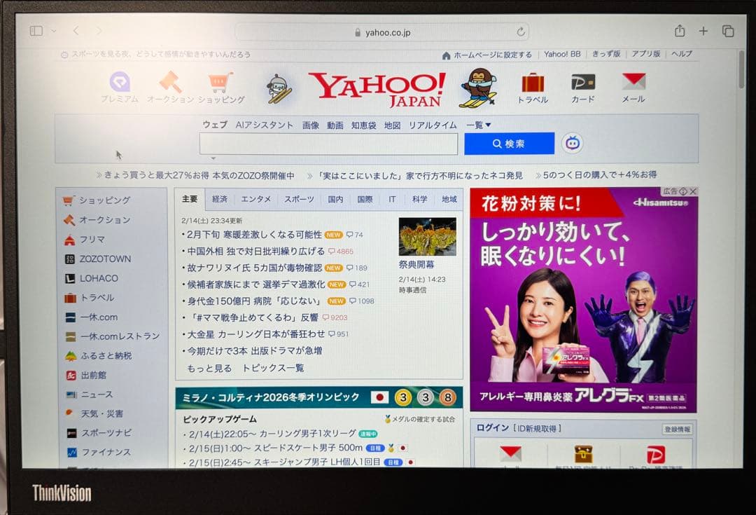Click the Safari share icon
The width and height of the screenshot is (756, 515).
678,31
